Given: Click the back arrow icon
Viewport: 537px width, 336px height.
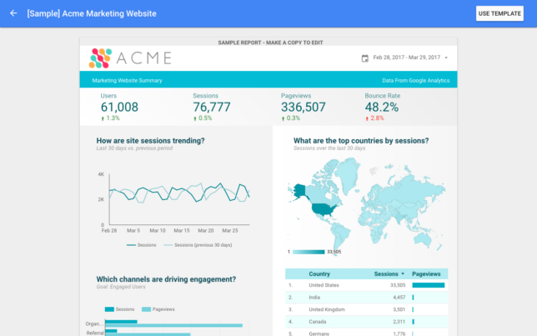Looking at the screenshot, I should click(x=13, y=13).
